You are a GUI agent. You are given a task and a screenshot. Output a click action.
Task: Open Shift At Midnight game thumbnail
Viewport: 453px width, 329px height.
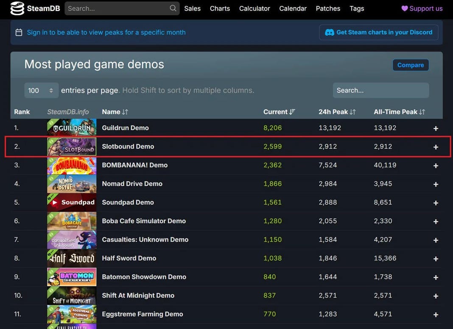(72, 296)
